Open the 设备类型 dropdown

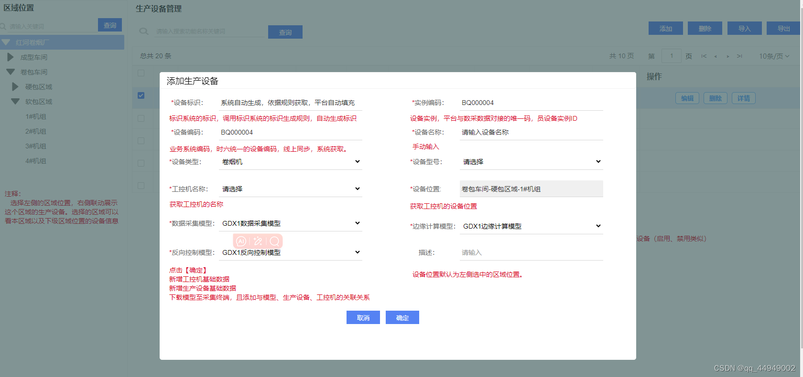pyautogui.click(x=291, y=162)
